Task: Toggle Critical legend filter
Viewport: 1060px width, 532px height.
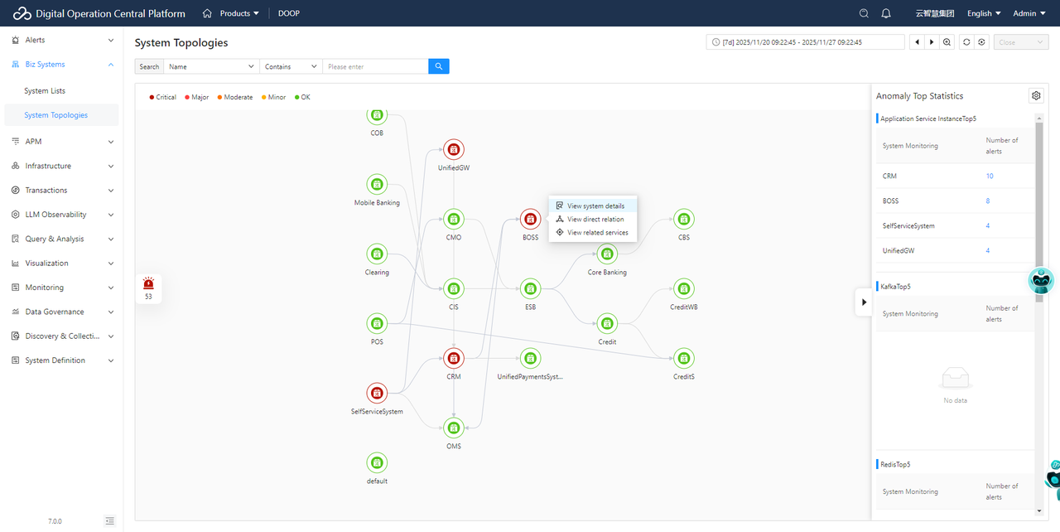Action: click(163, 97)
